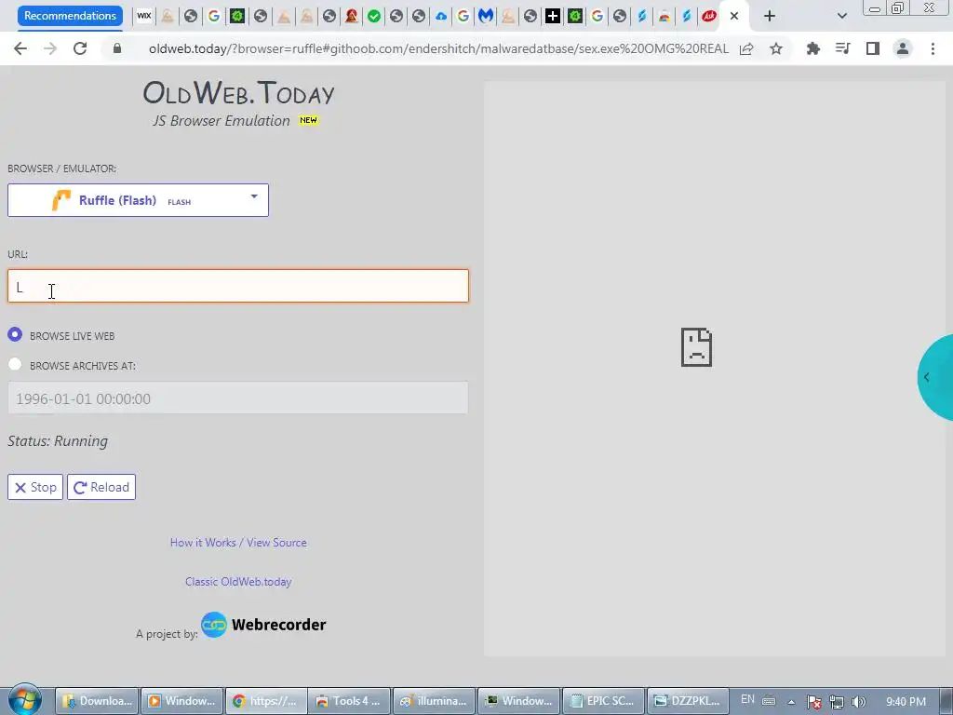Click the browser forward arrow
The height and width of the screenshot is (715, 953).
(50, 48)
